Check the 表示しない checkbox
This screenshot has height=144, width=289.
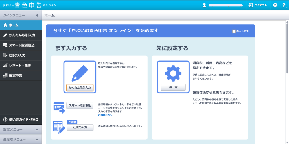coord(234,31)
